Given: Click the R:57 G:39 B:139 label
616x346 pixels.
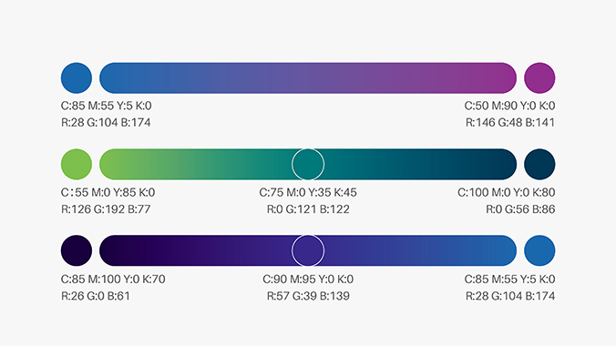Looking at the screenshot, I should click(x=308, y=296).
